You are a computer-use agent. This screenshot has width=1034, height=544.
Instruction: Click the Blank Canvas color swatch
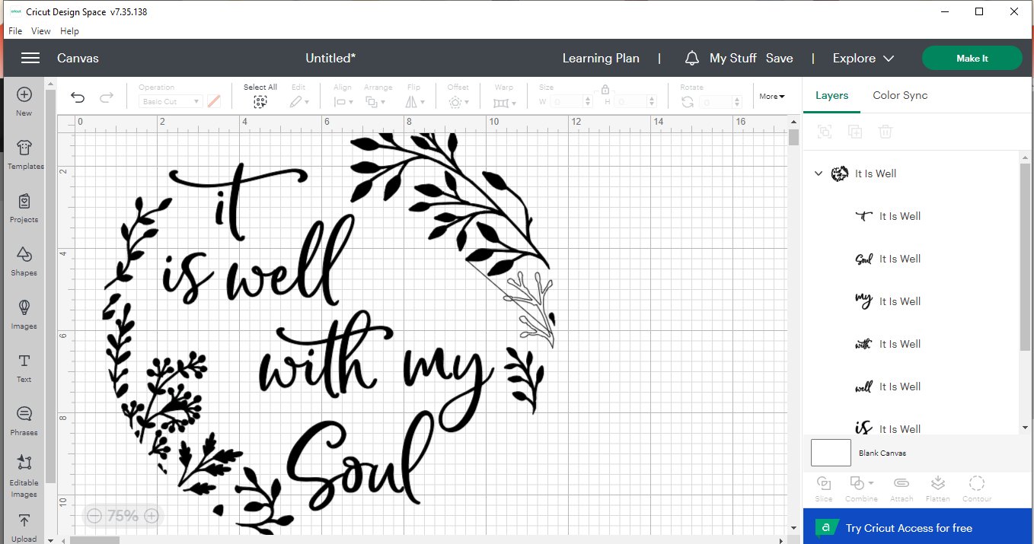831,453
